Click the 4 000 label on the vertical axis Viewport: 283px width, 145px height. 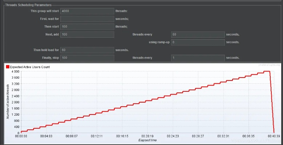pos(15,71)
